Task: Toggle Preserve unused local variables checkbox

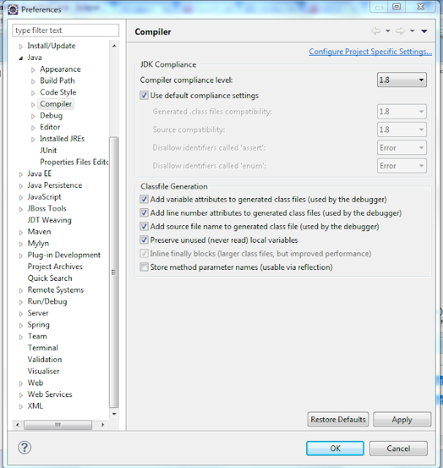Action: coord(144,240)
